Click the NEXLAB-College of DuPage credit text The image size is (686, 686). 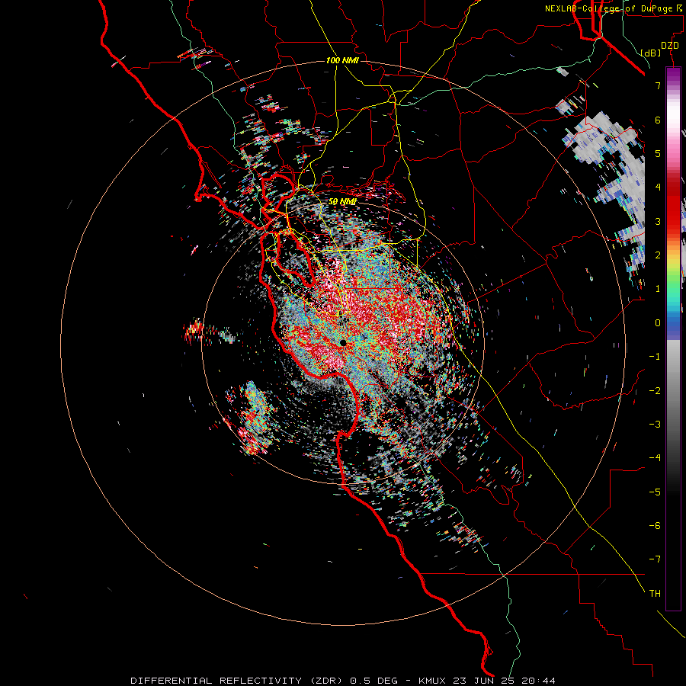pyautogui.click(x=614, y=8)
